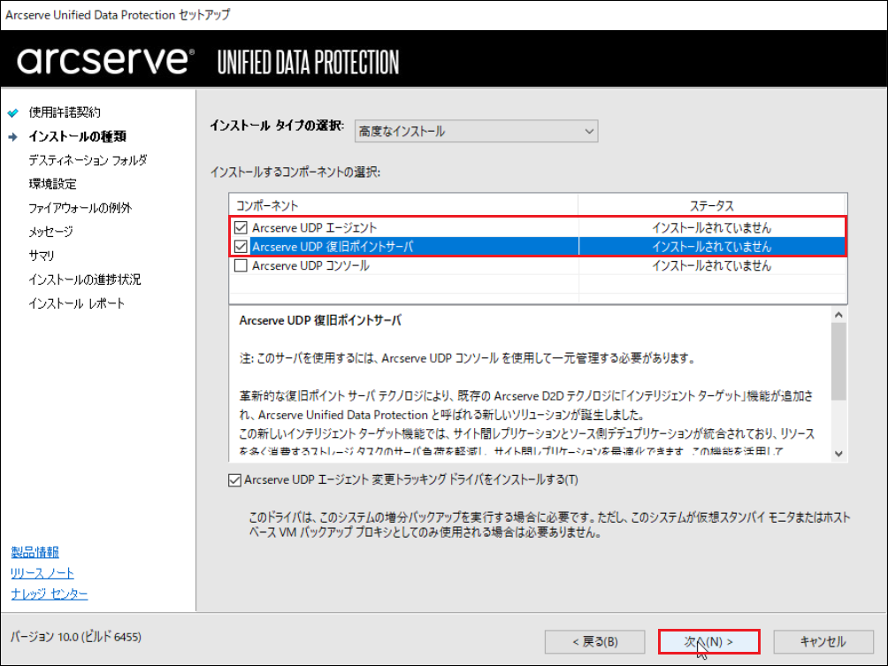Click the 環境設定 step in the sidebar

(53, 184)
